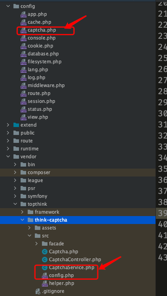This screenshot has width=167, height=296.
Task: Expand the public folder
Action: [8, 133]
